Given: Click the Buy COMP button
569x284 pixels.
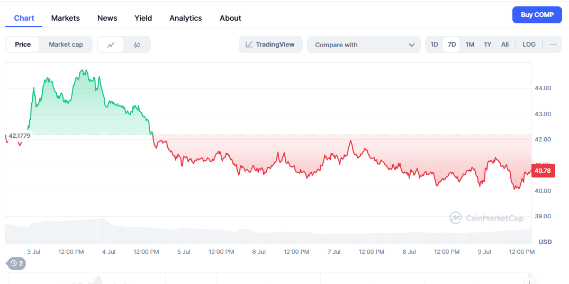Looking at the screenshot, I should click(537, 15).
